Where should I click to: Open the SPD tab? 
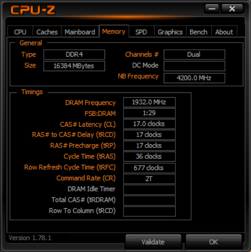(141, 32)
